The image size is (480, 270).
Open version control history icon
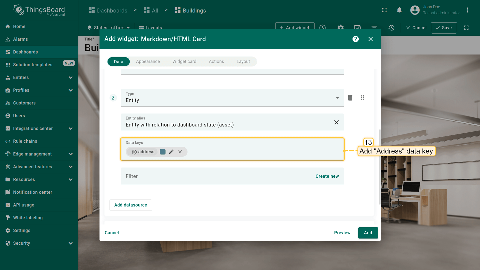pyautogui.click(x=391, y=28)
